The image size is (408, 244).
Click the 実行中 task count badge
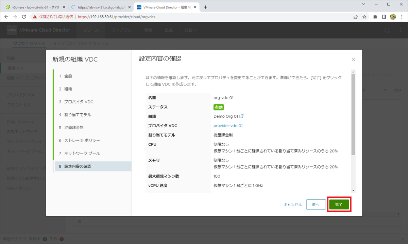45,239
